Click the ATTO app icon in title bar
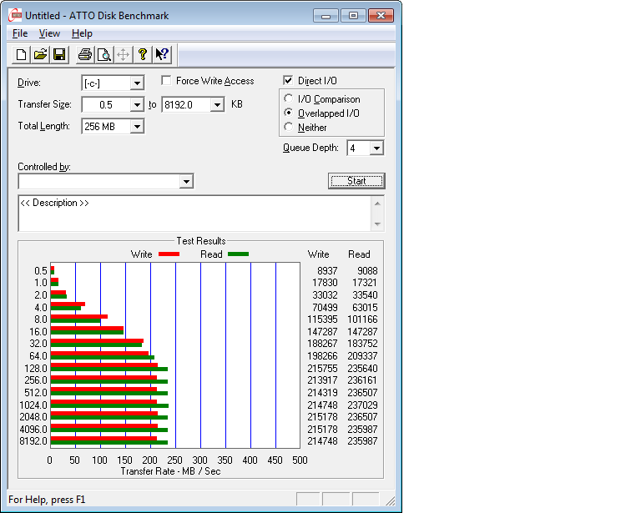Viewport: 641px width, 513px height. 15,16
